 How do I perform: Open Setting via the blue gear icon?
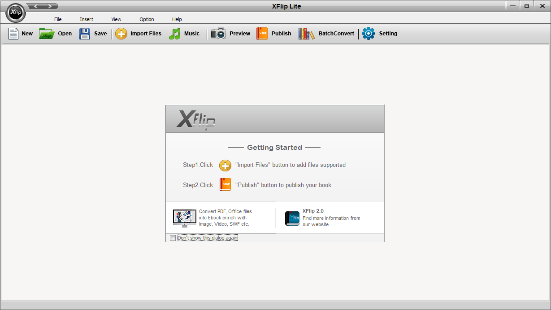[x=369, y=34]
